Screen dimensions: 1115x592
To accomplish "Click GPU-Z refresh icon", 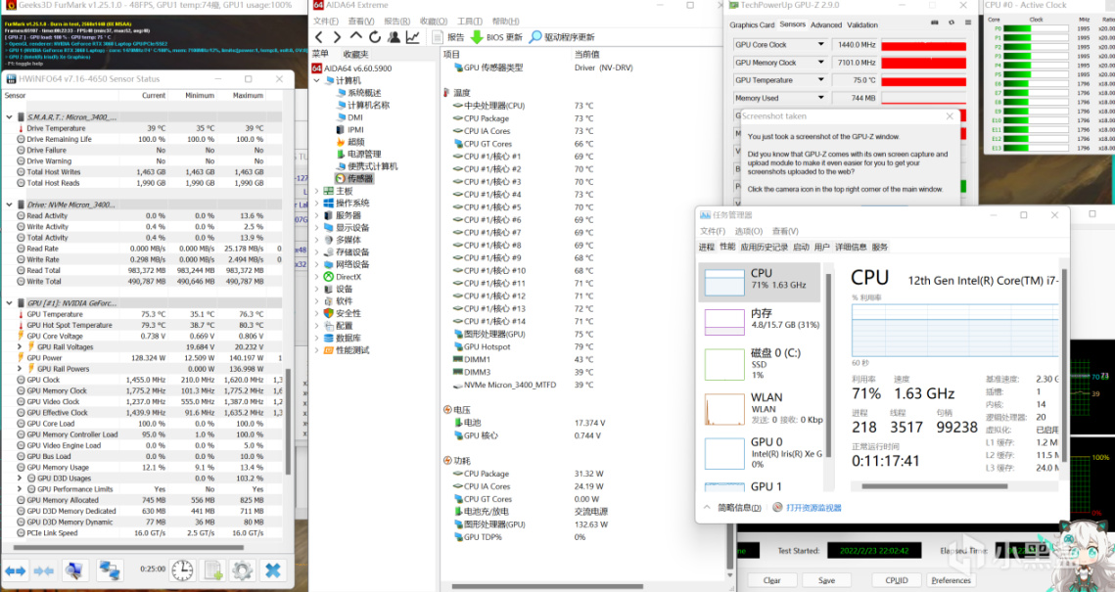I will point(952,23).
